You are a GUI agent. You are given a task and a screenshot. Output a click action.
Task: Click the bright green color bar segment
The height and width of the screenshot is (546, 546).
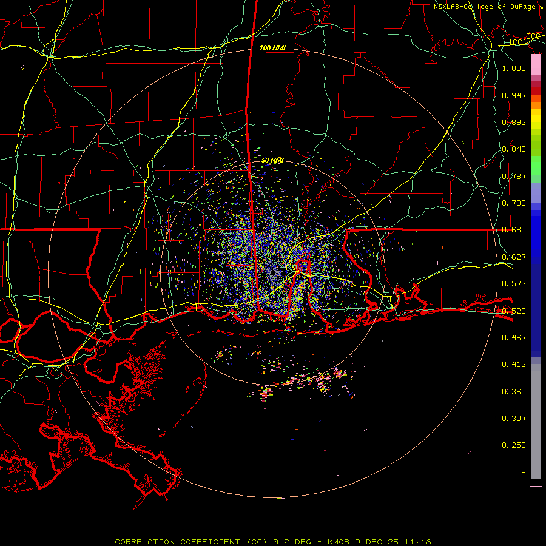(536, 166)
